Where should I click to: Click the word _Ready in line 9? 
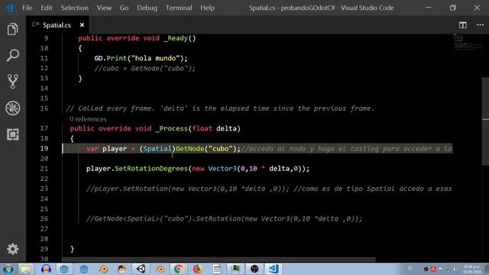[176, 38]
